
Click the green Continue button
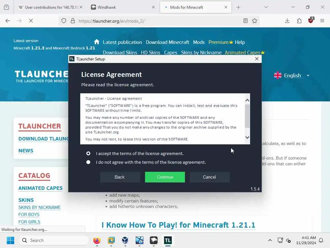coord(165,177)
